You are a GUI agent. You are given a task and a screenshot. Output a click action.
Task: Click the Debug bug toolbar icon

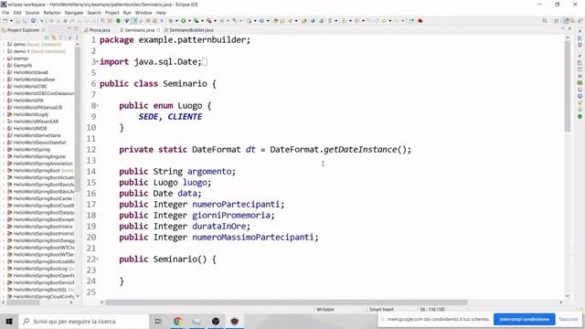pos(171,21)
